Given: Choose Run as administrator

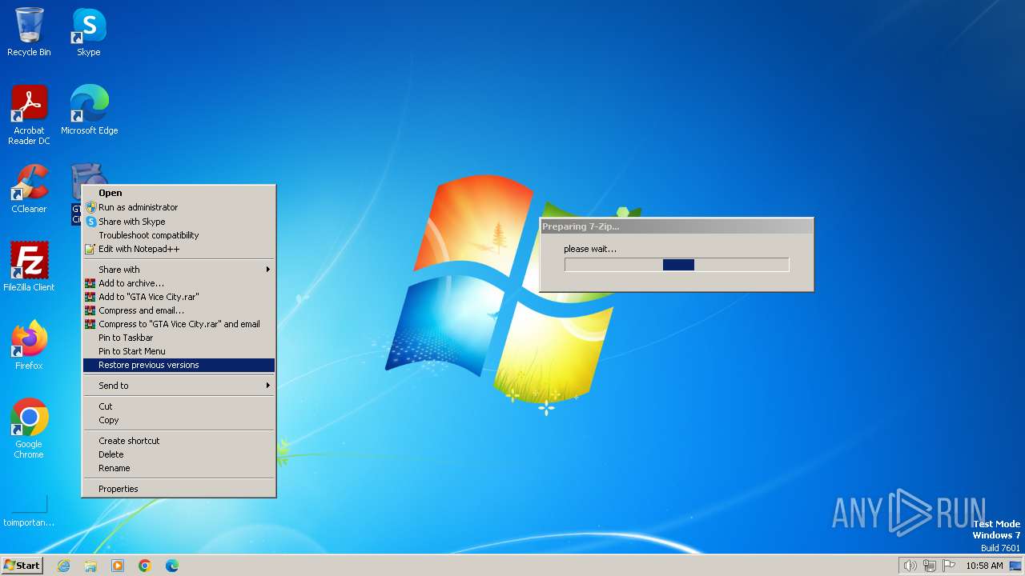Looking at the screenshot, I should 179,207.
